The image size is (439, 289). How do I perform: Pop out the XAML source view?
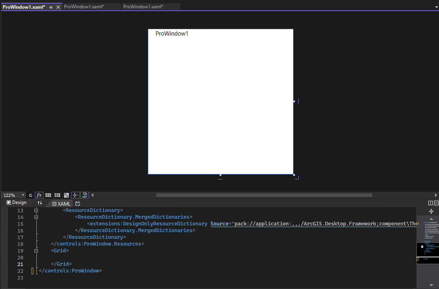click(x=78, y=203)
